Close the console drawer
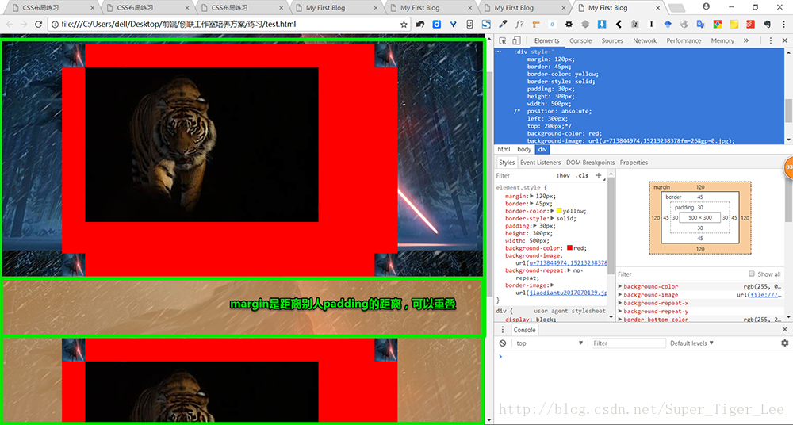 pyautogui.click(x=785, y=330)
